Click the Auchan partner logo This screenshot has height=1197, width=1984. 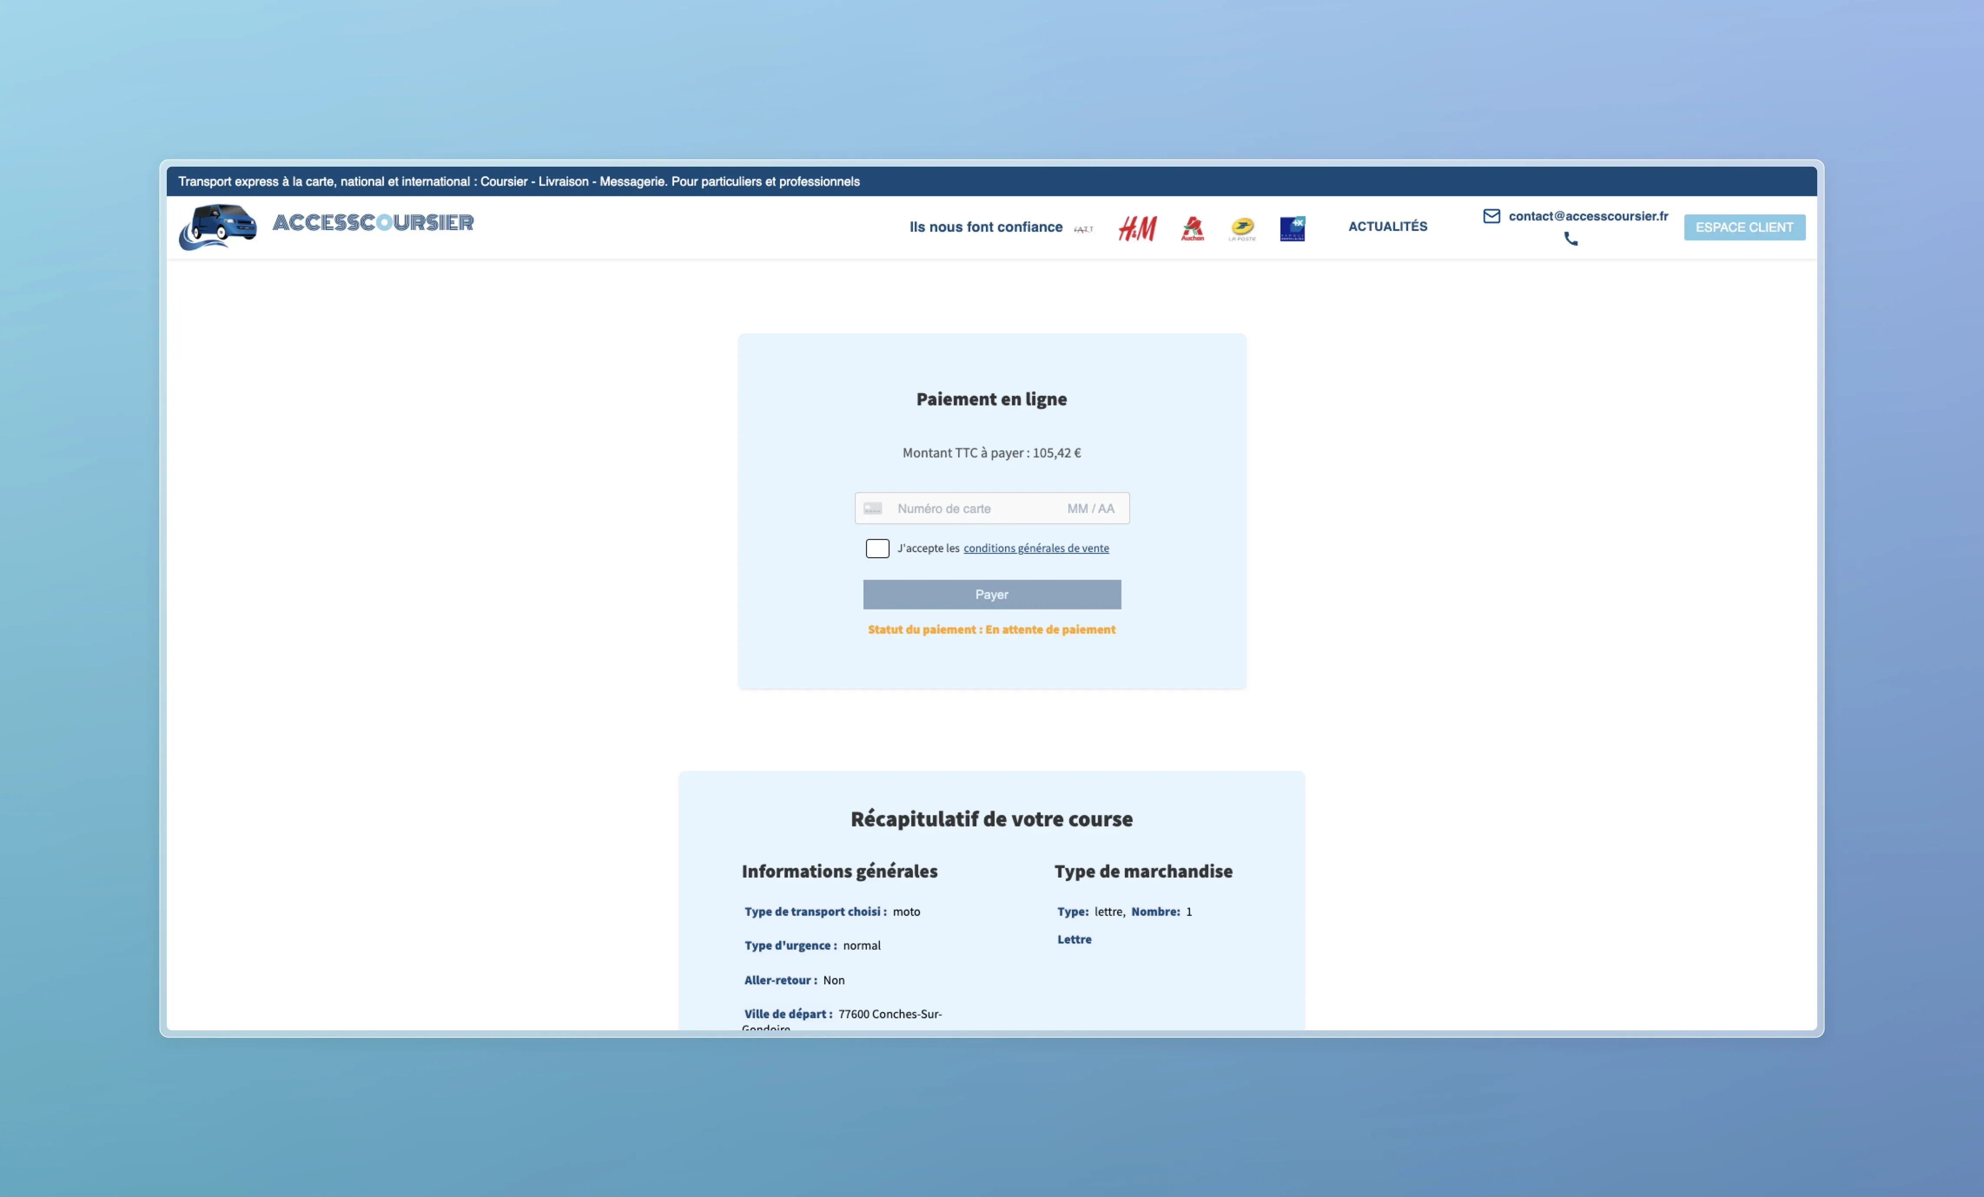pos(1193,228)
